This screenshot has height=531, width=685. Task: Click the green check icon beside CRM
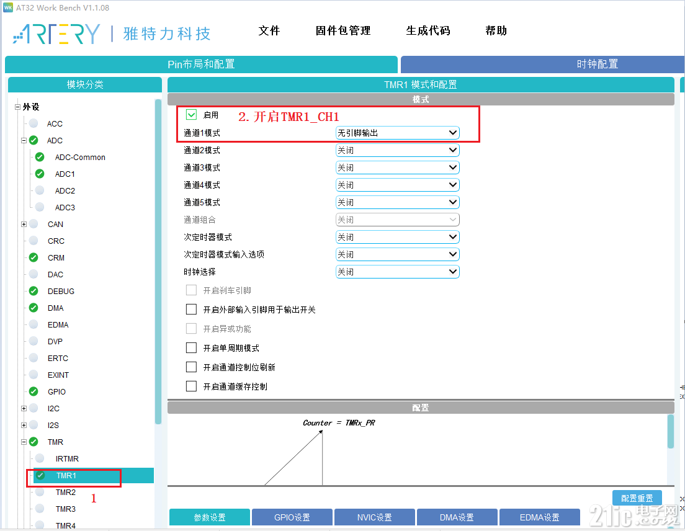point(34,257)
